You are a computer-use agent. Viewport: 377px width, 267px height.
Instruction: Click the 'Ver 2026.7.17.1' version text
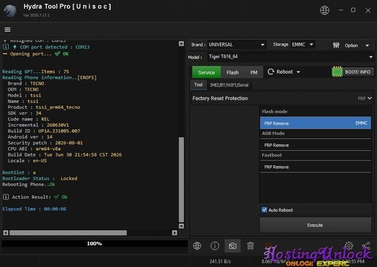coord(37,15)
